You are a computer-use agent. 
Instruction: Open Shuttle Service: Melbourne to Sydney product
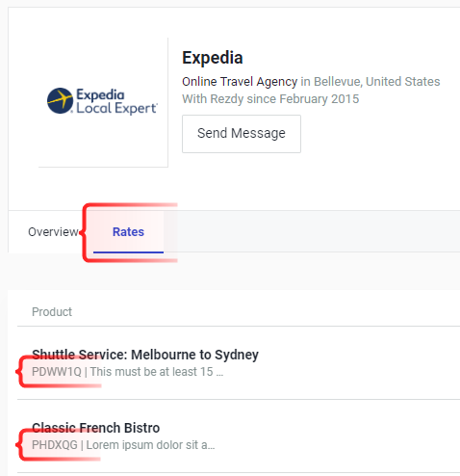pyautogui.click(x=145, y=355)
